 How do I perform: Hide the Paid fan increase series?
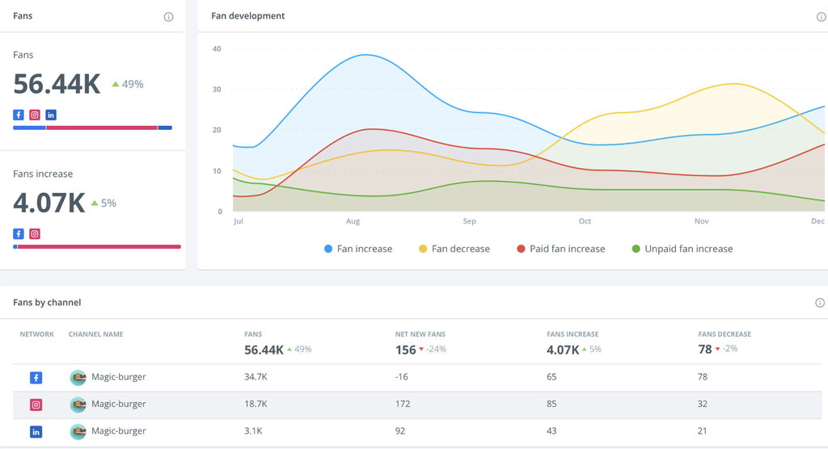(x=560, y=249)
